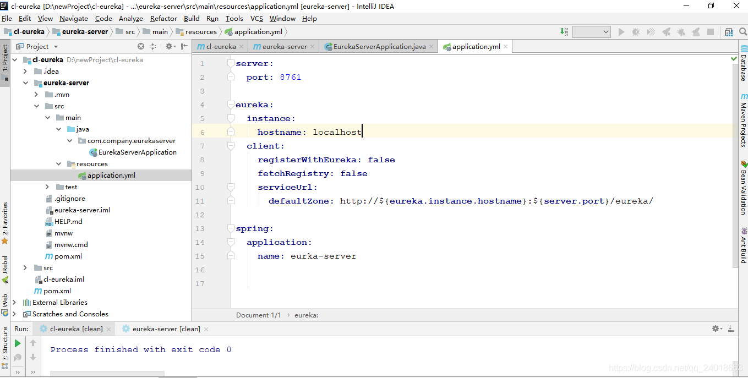Click the resources breadcrumb in navigation bar
The width and height of the screenshot is (748, 378).
(x=196, y=31)
